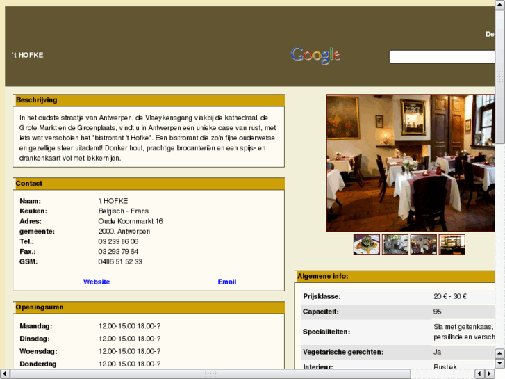This screenshot has height=379, width=505.
Task: Click vertical scrollbar bottom up arrow
Action: point(499,353)
